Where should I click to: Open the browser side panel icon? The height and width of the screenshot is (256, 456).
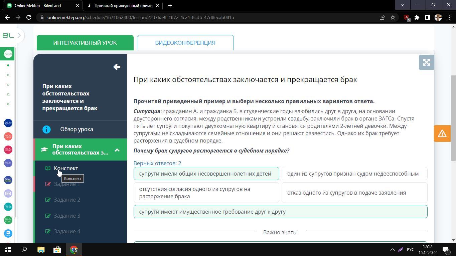pos(427,17)
